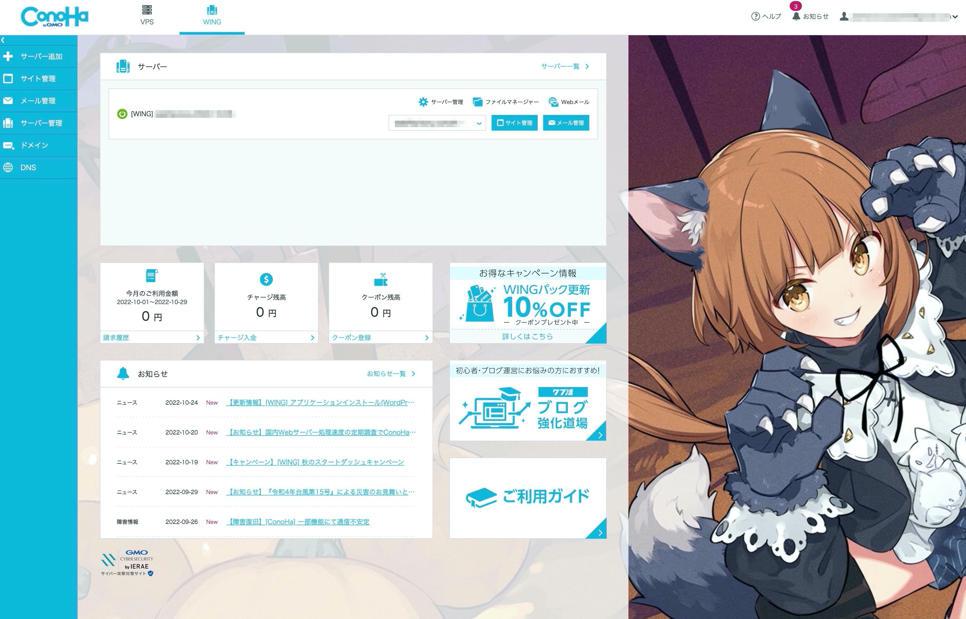Click the bell icon in the お知らせ panel

(123, 373)
